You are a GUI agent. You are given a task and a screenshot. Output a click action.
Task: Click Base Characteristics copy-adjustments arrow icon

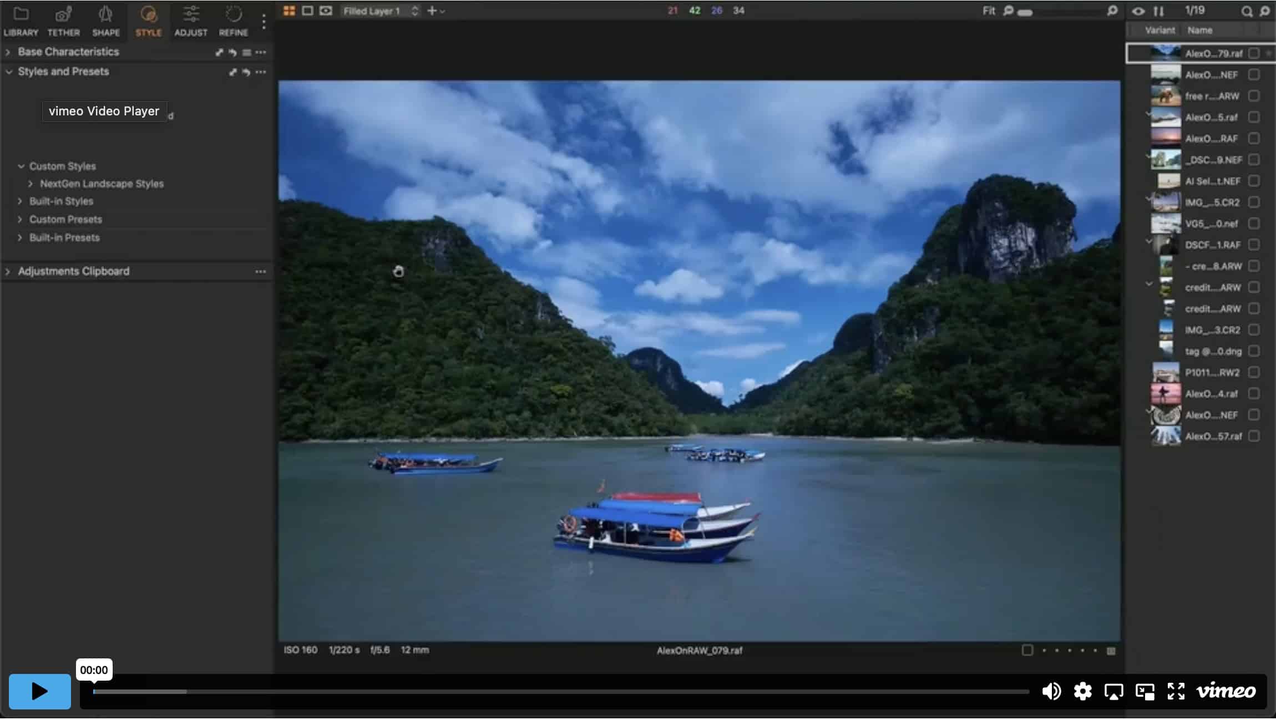tap(219, 52)
